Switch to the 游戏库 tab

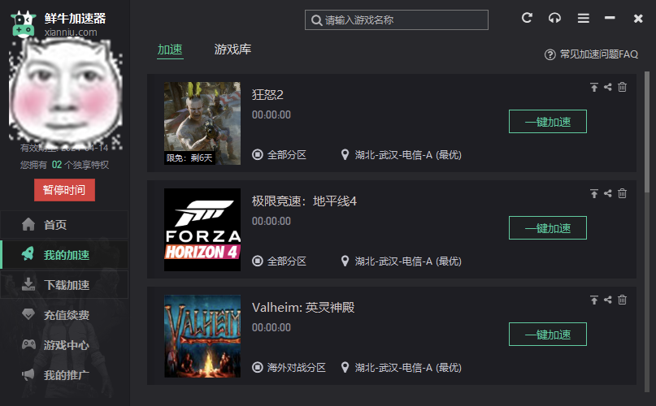click(x=232, y=50)
